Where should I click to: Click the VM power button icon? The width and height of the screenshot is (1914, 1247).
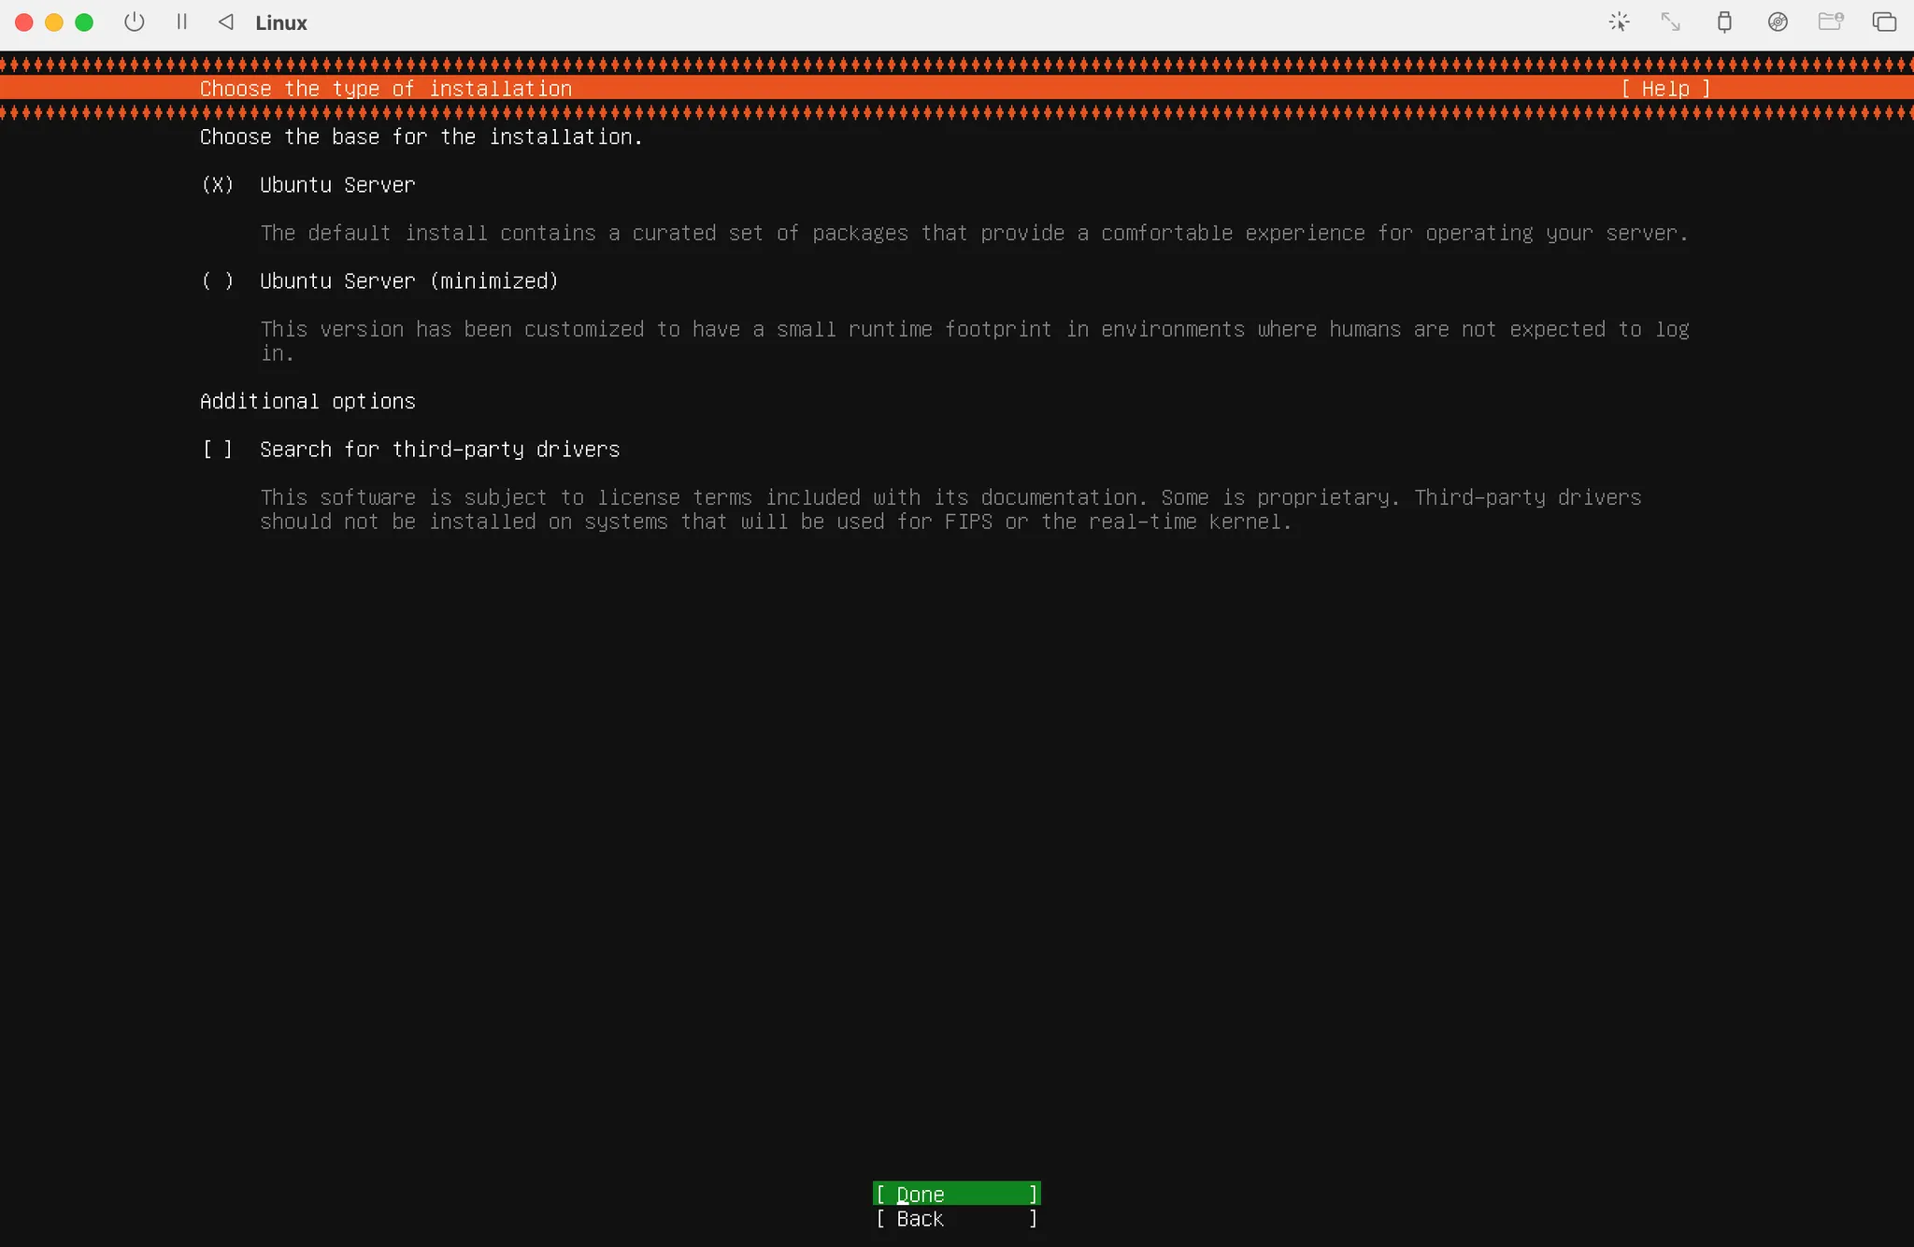(x=135, y=21)
